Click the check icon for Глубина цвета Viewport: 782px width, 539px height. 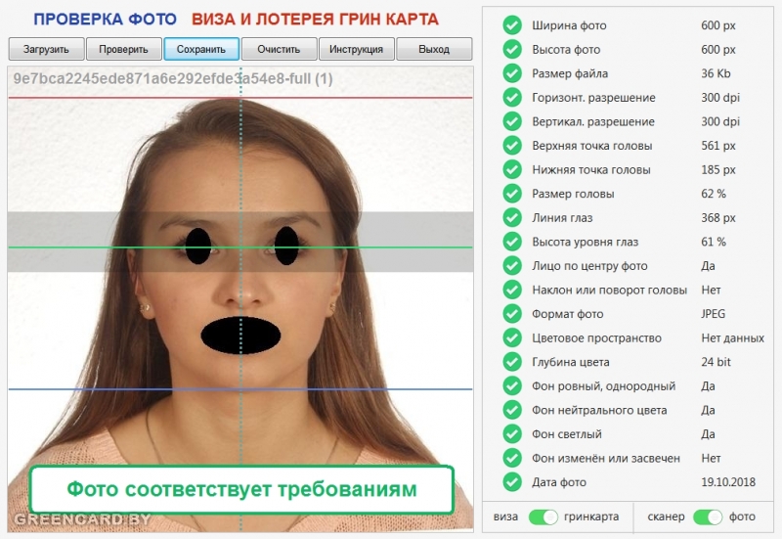(x=512, y=362)
